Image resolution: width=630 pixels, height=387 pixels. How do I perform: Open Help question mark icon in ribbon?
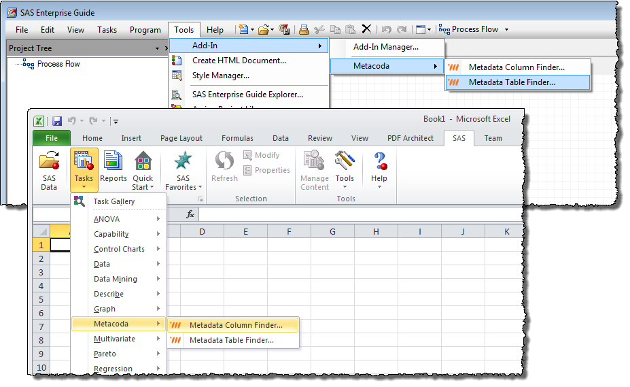coord(379,161)
